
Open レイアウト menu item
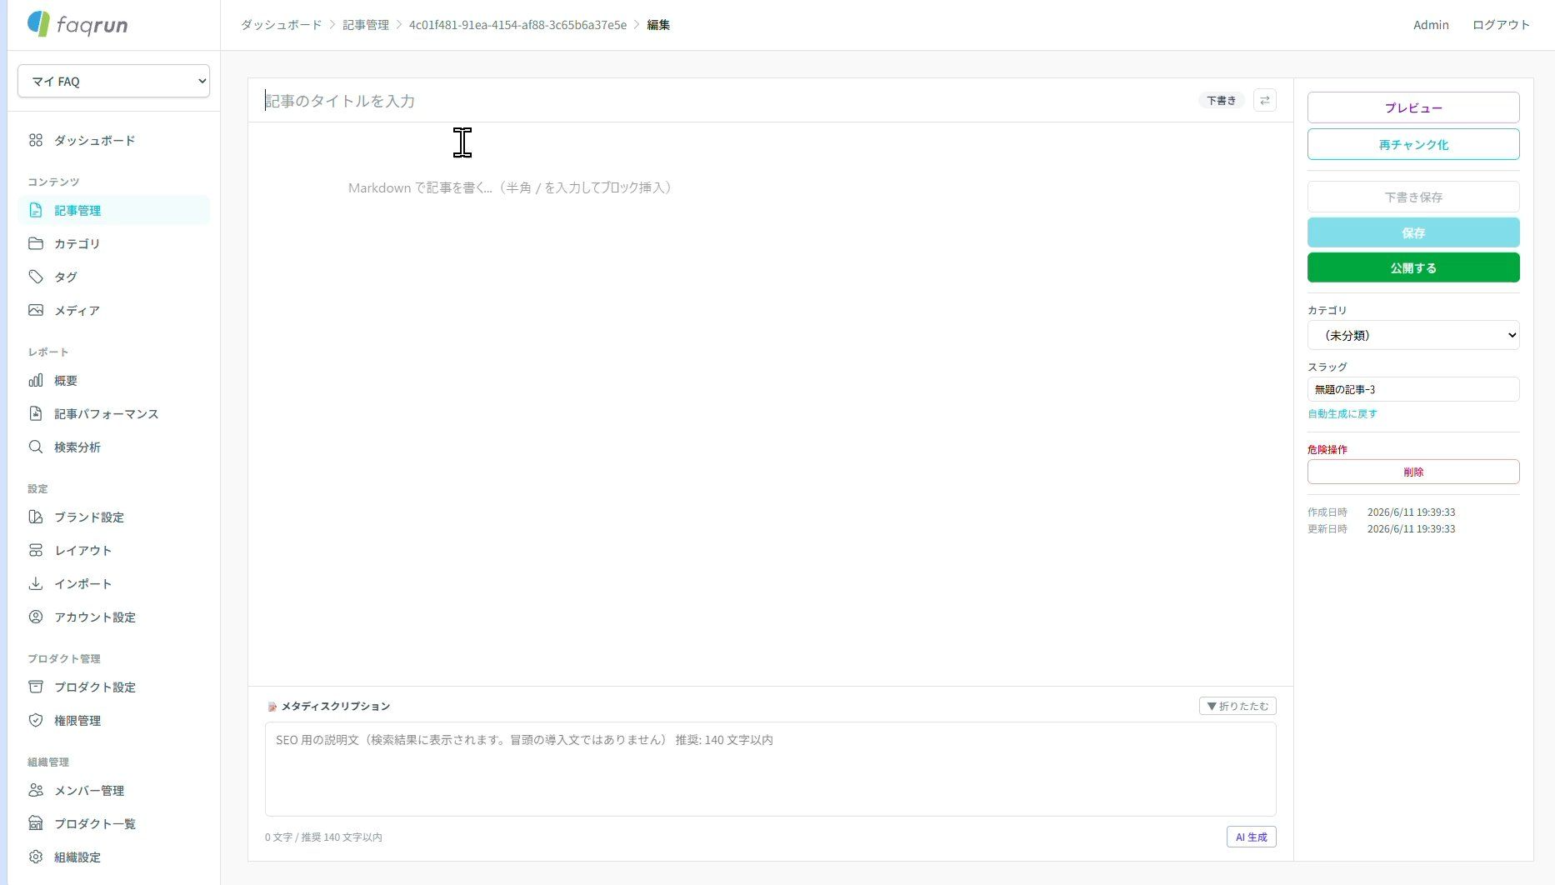(x=113, y=550)
